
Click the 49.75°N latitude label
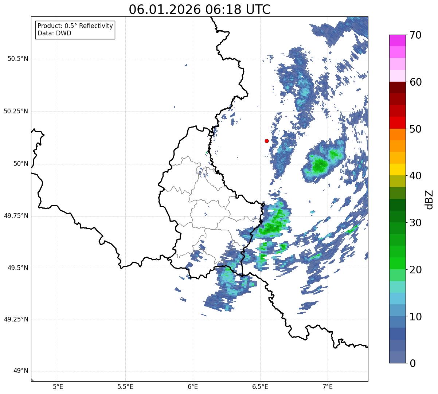[16, 216]
